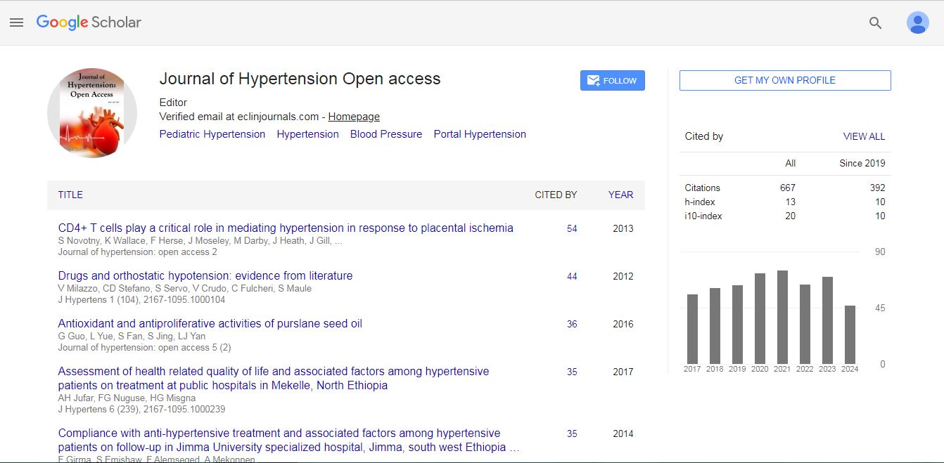Open purslane seed oil article
This screenshot has height=463, width=944.
click(210, 324)
